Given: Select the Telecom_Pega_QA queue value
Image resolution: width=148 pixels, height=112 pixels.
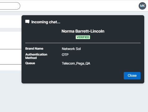Looking at the screenshot, I should 76,63.
